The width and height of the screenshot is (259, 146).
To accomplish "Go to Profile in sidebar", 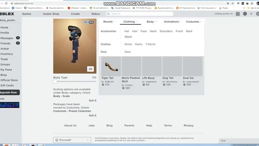I will (4, 33).
